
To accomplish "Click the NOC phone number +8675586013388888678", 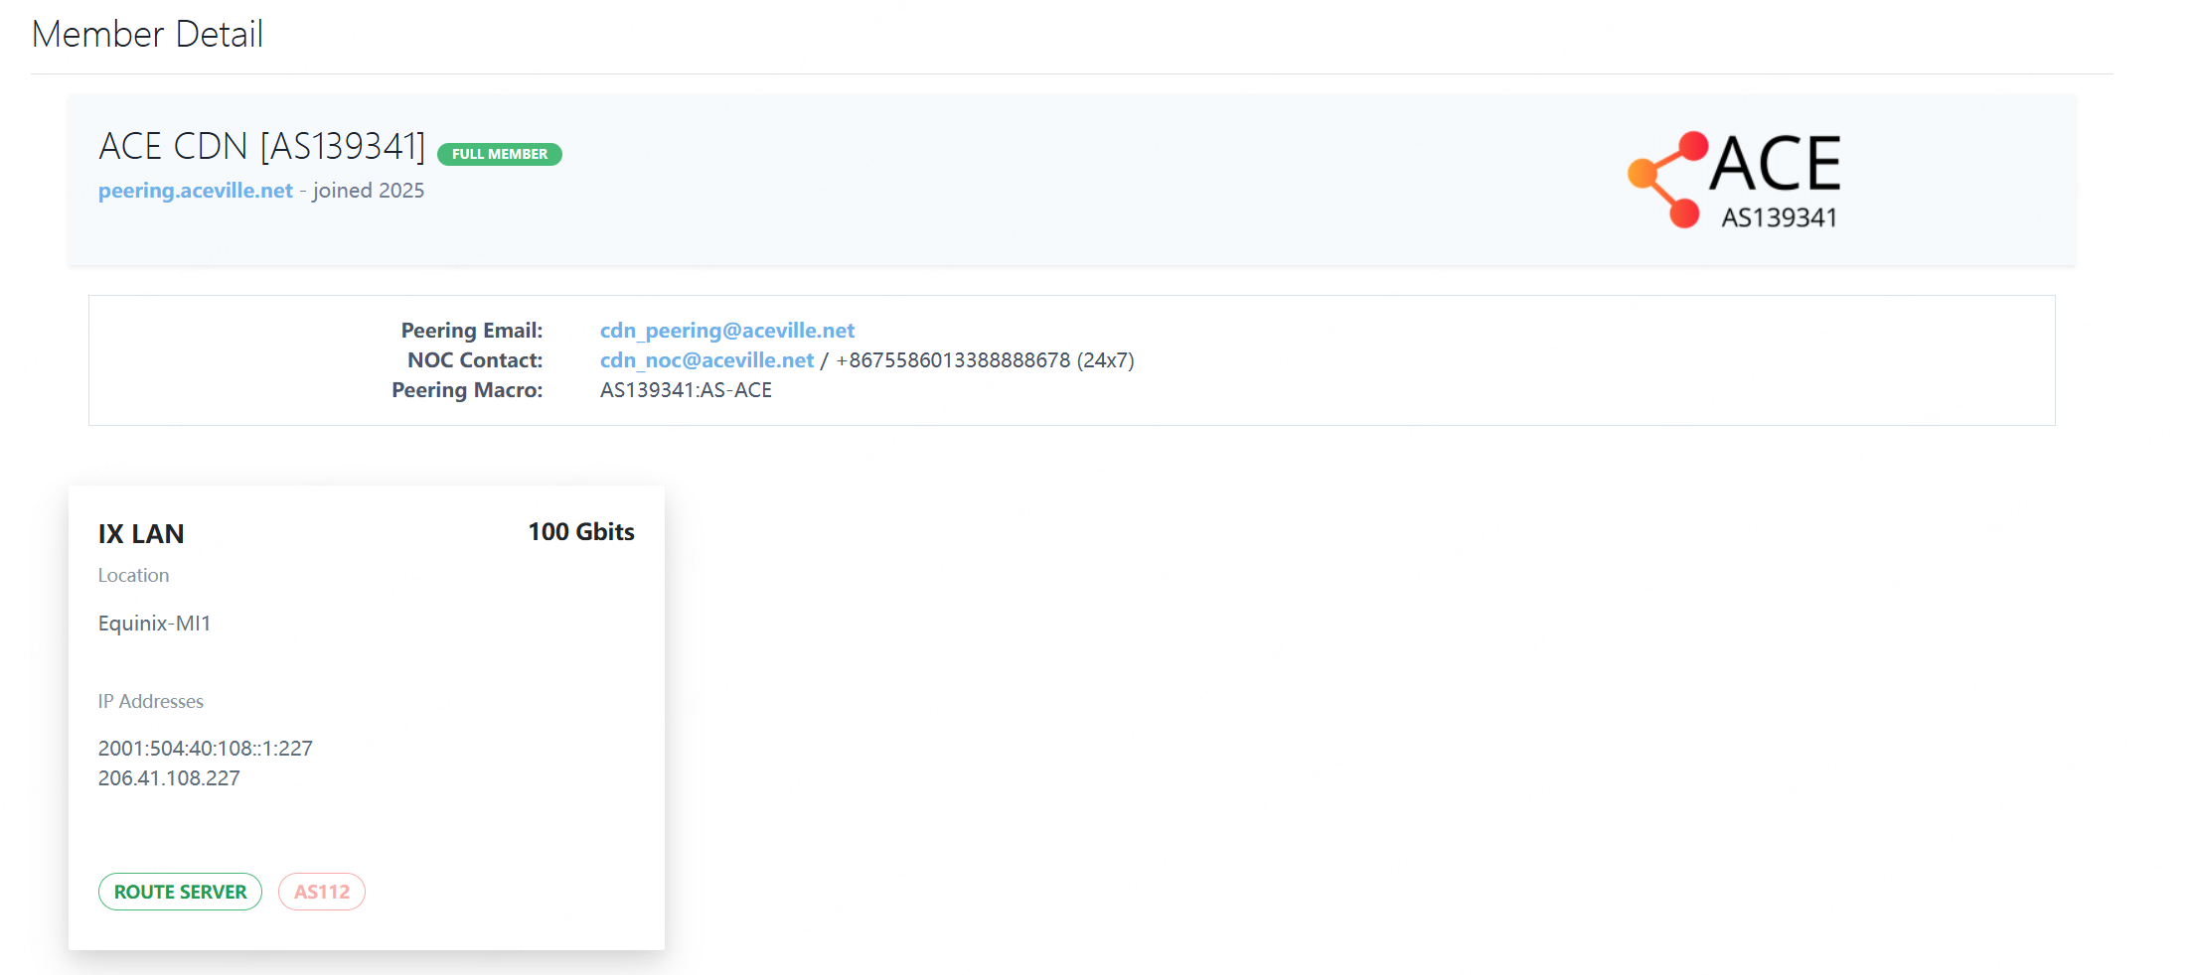I will [x=953, y=360].
